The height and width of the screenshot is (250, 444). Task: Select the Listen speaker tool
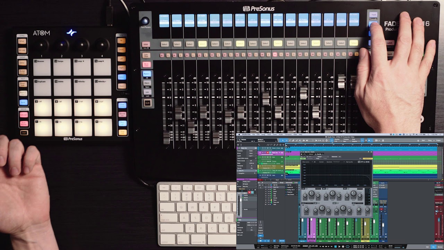pos(307,140)
